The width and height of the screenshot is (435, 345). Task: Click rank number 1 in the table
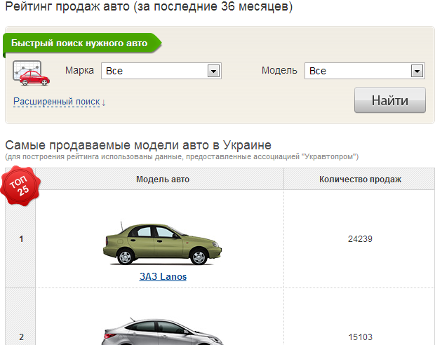21,239
